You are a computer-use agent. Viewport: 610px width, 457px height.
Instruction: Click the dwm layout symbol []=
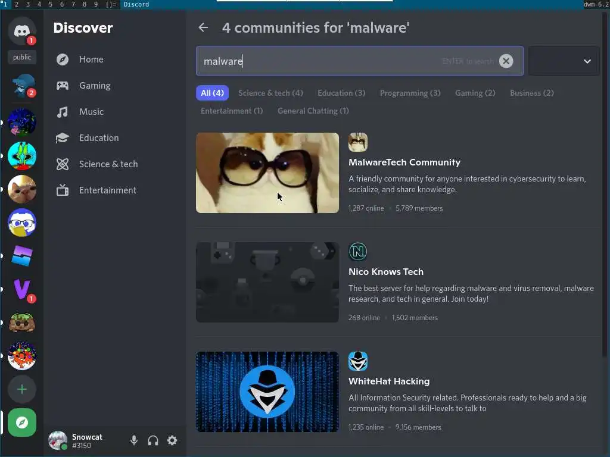click(x=111, y=4)
